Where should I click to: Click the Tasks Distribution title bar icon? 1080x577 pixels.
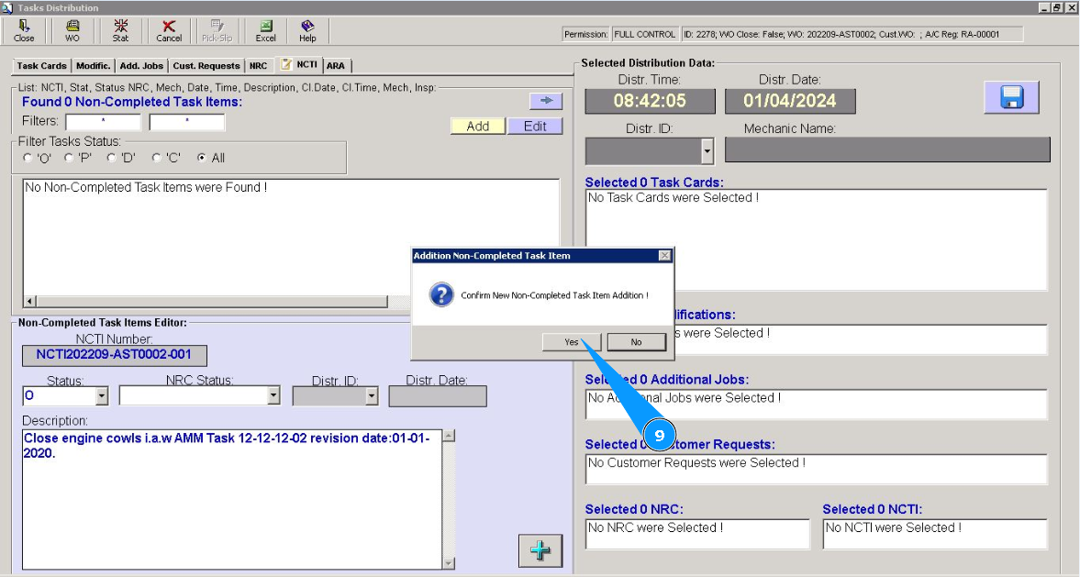click(x=7, y=7)
